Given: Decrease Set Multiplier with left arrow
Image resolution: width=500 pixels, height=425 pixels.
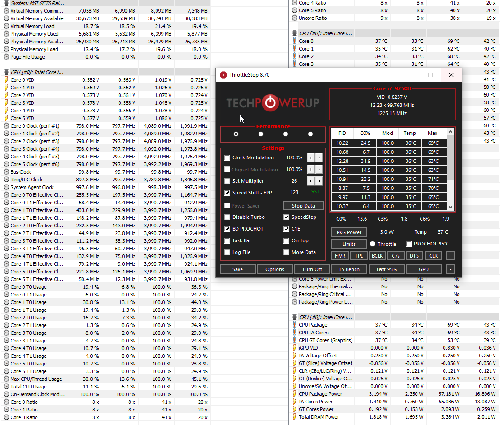Looking at the screenshot, I should [311, 181].
